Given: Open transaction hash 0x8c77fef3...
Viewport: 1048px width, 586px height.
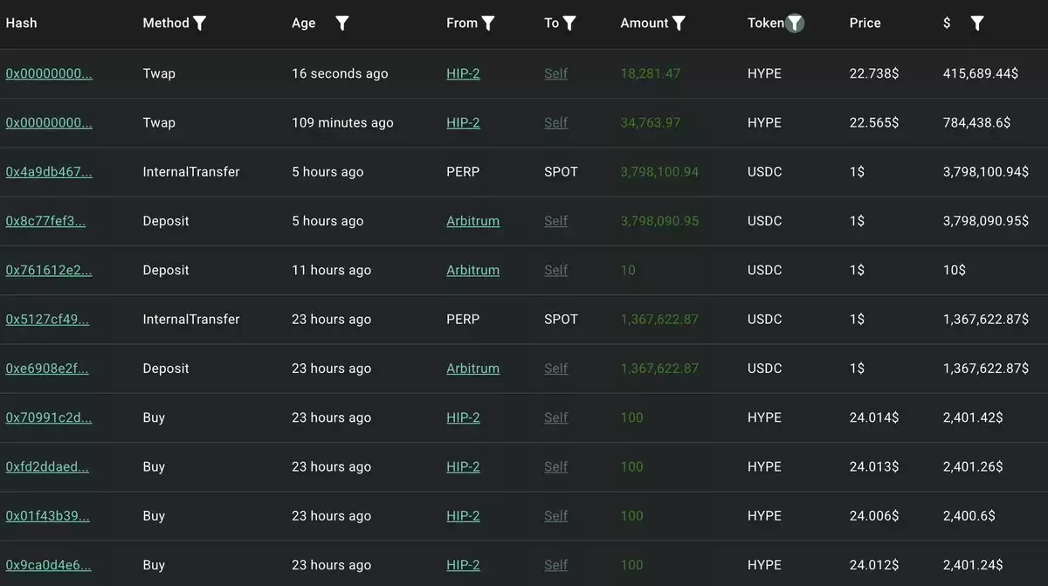Looking at the screenshot, I should click(x=46, y=221).
